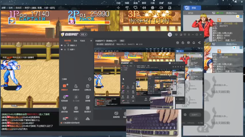Click the skin shirt icon in broadcast title bar
The width and height of the screenshot is (245, 137).
[x=185, y=34]
